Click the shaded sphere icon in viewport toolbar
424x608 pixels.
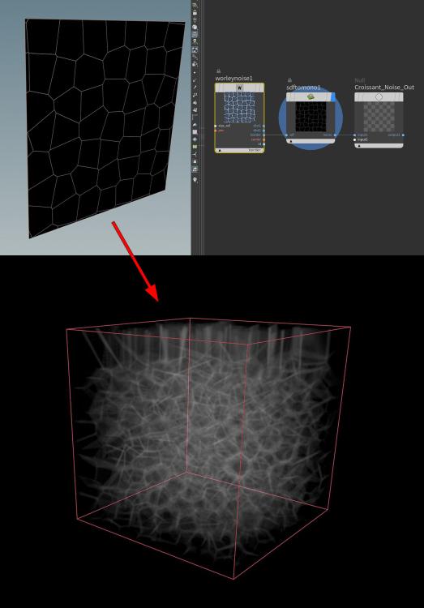pyautogui.click(x=195, y=27)
